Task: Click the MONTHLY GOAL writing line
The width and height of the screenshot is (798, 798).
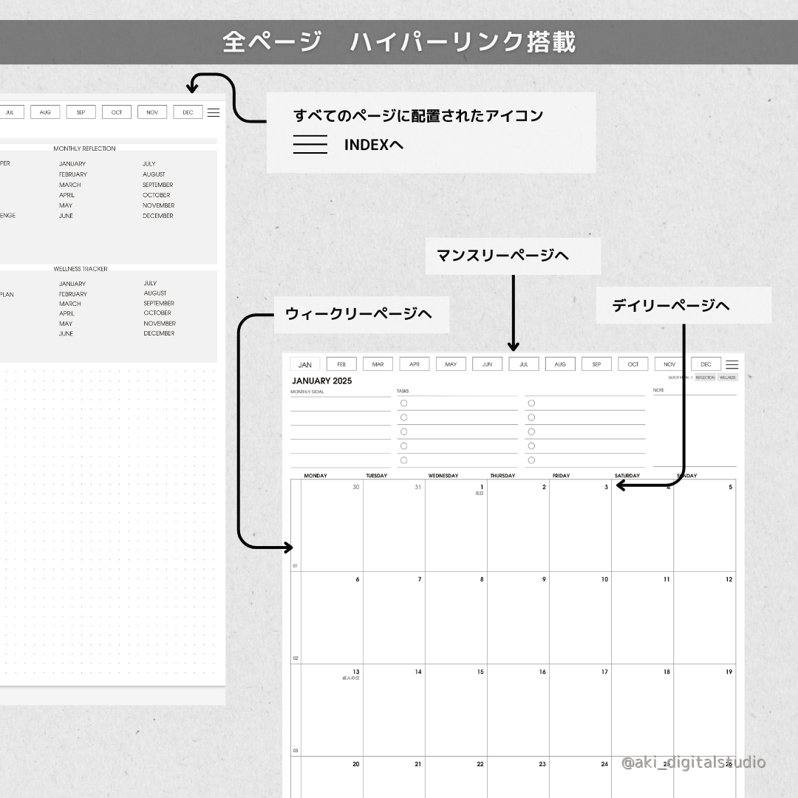Action: pyautogui.click(x=340, y=403)
